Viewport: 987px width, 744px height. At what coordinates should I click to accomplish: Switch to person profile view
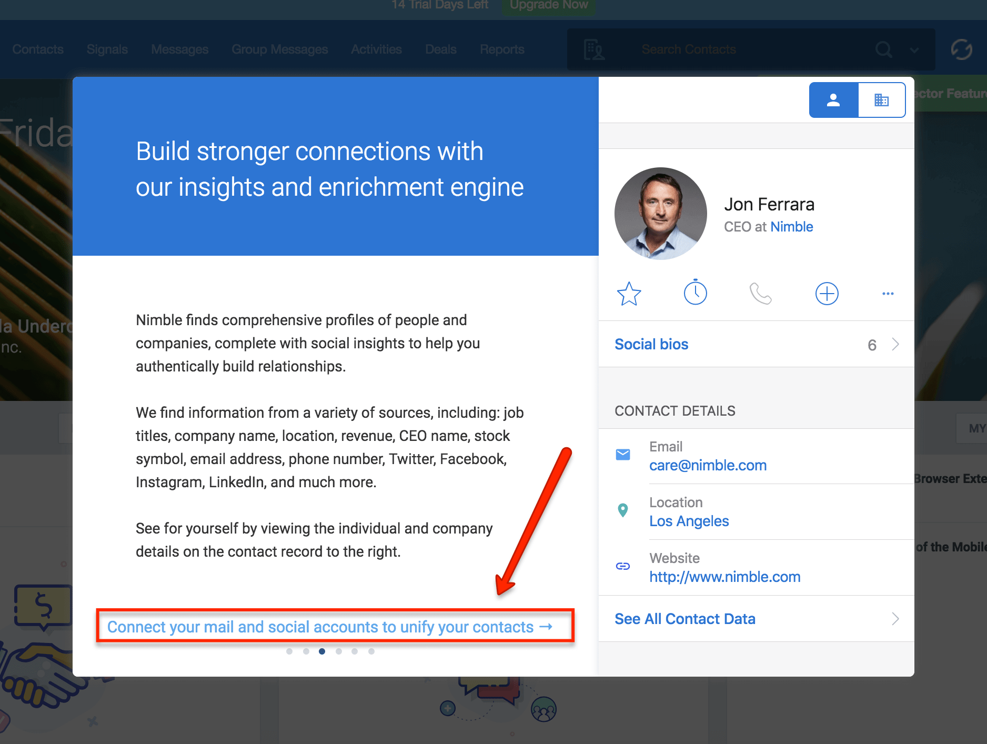tap(833, 100)
